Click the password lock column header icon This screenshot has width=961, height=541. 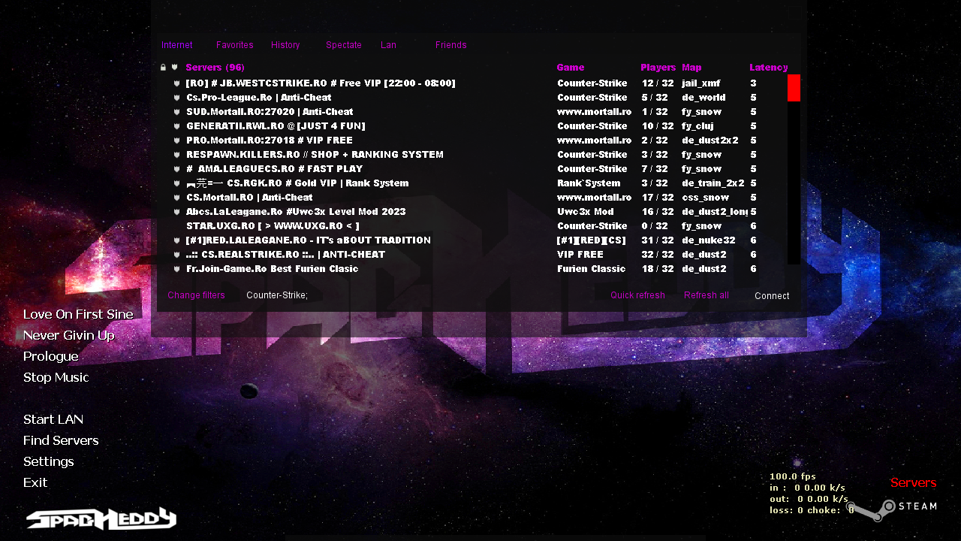tap(163, 68)
